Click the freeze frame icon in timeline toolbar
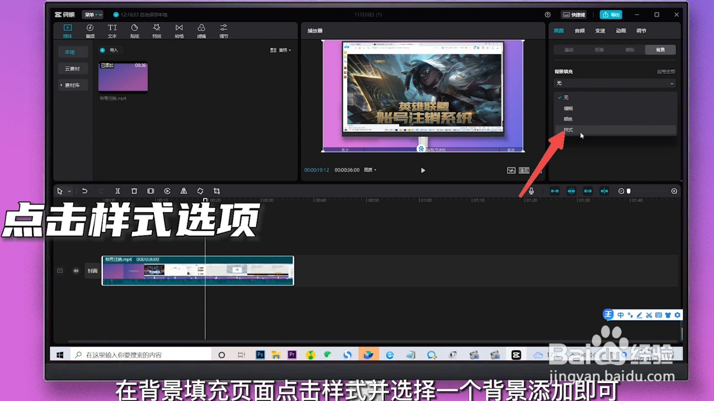The height and width of the screenshot is (401, 714). coord(150,191)
